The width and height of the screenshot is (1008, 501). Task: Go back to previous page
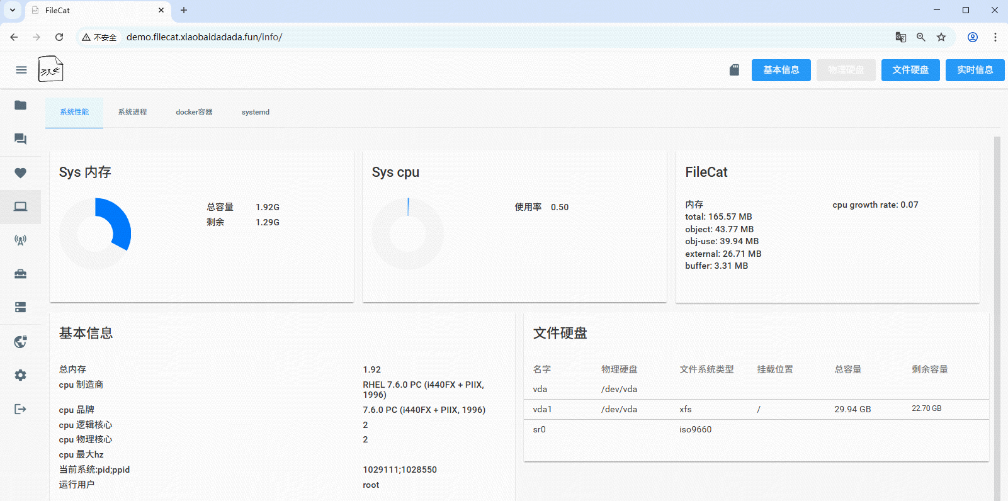14,37
